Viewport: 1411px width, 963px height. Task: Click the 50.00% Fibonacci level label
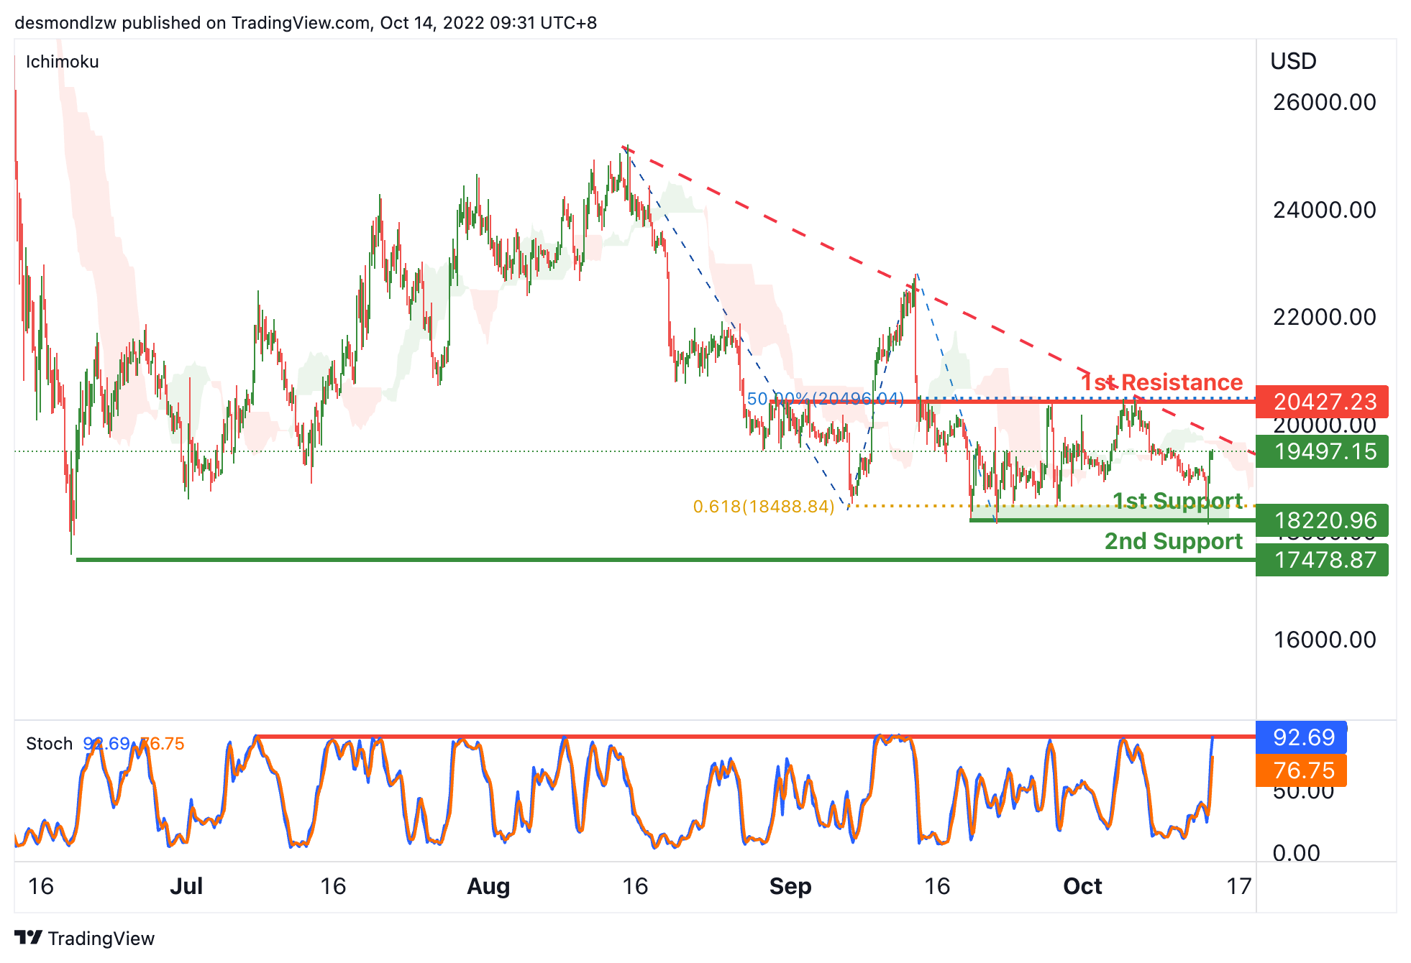[825, 399]
